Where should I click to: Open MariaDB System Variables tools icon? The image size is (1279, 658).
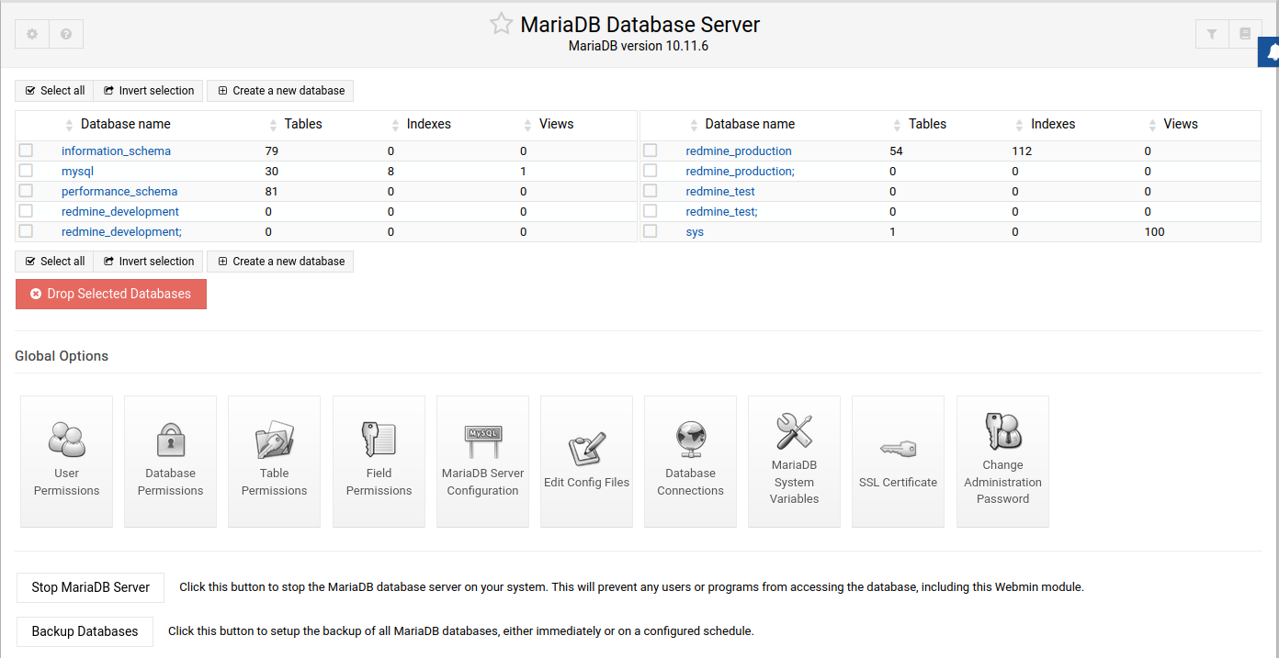[x=794, y=431]
